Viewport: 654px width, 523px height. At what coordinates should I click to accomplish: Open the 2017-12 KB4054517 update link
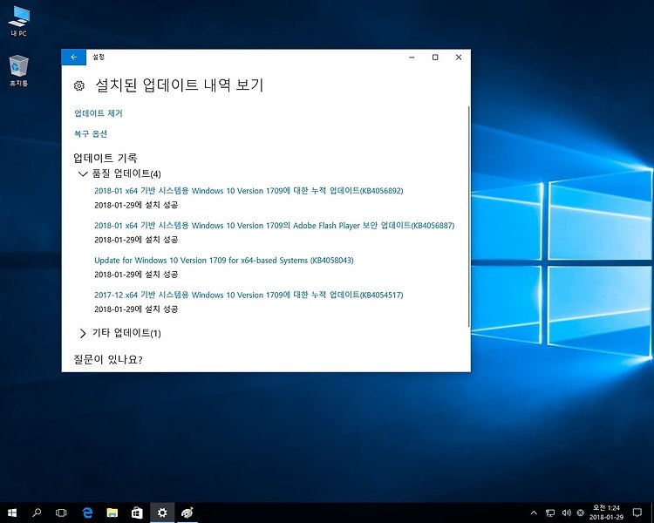pos(249,295)
